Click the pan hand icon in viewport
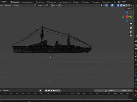The height and width of the screenshot is (102, 137). click(x=131, y=27)
